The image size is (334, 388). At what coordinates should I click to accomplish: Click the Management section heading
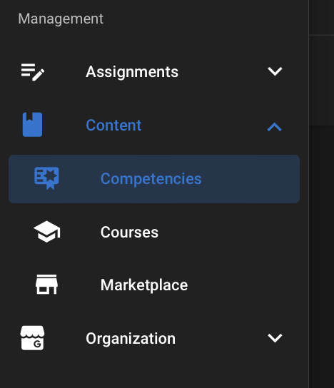click(x=61, y=19)
